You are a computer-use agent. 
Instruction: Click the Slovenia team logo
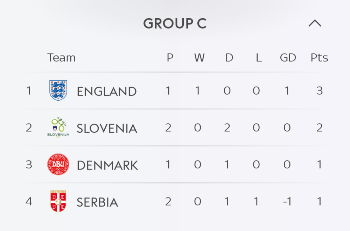tap(58, 128)
